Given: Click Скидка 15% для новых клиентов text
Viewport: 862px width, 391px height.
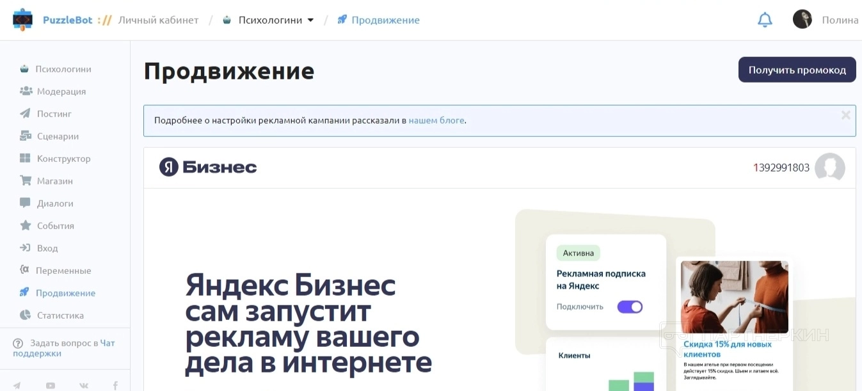Looking at the screenshot, I should [x=728, y=349].
